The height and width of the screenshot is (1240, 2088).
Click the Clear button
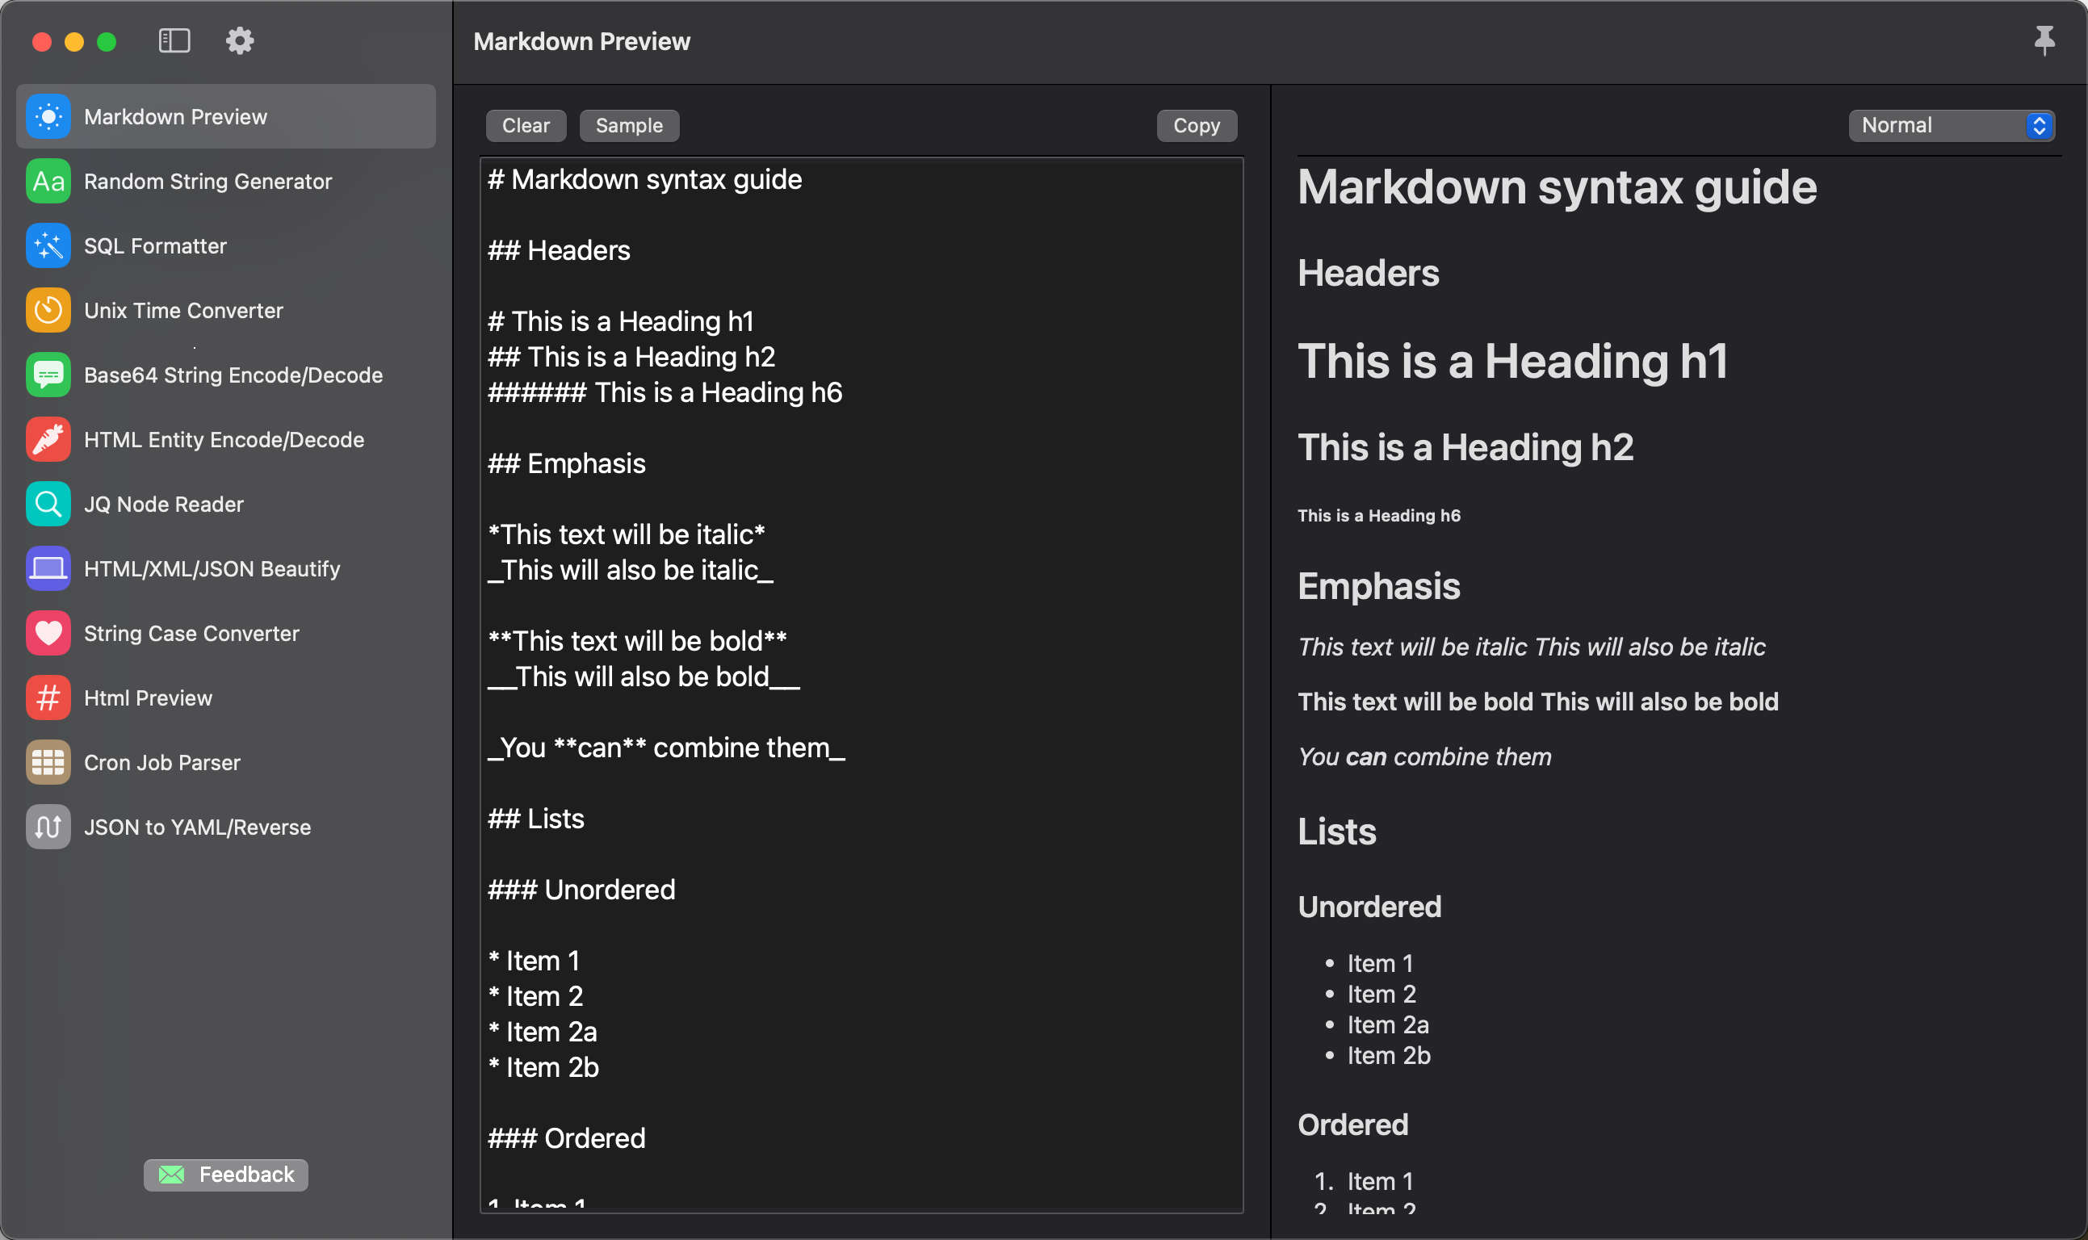point(526,125)
